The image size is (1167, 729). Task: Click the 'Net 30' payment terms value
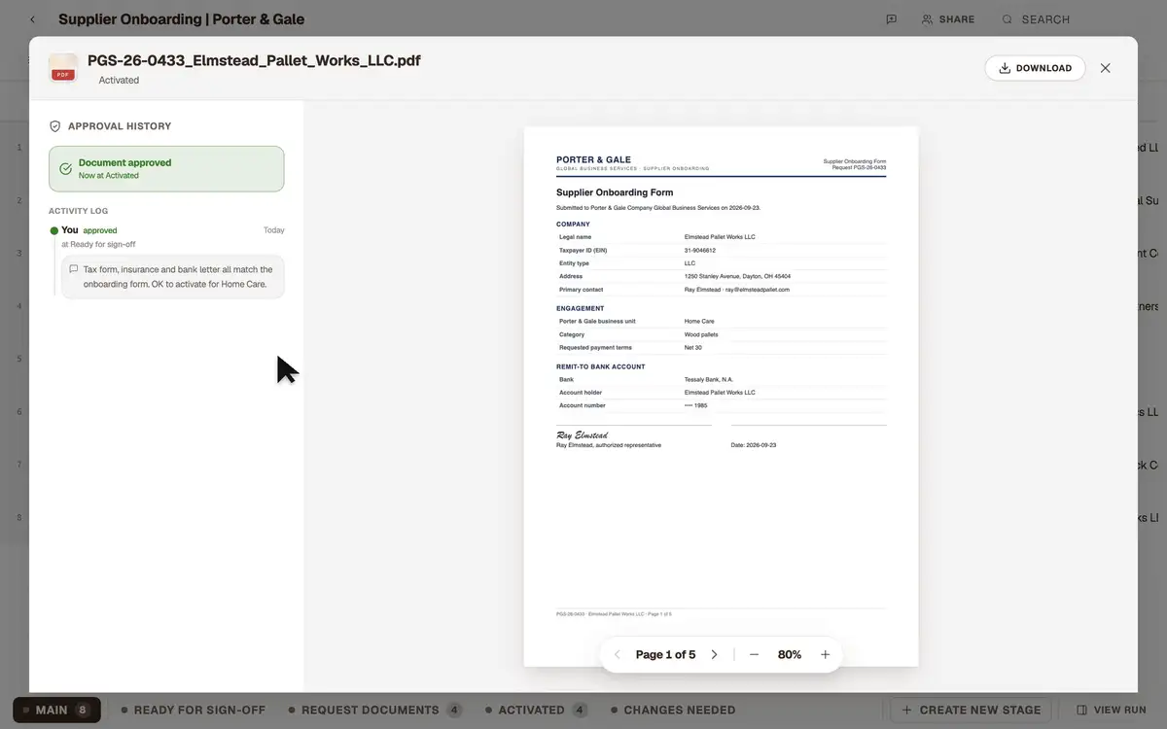(693, 347)
